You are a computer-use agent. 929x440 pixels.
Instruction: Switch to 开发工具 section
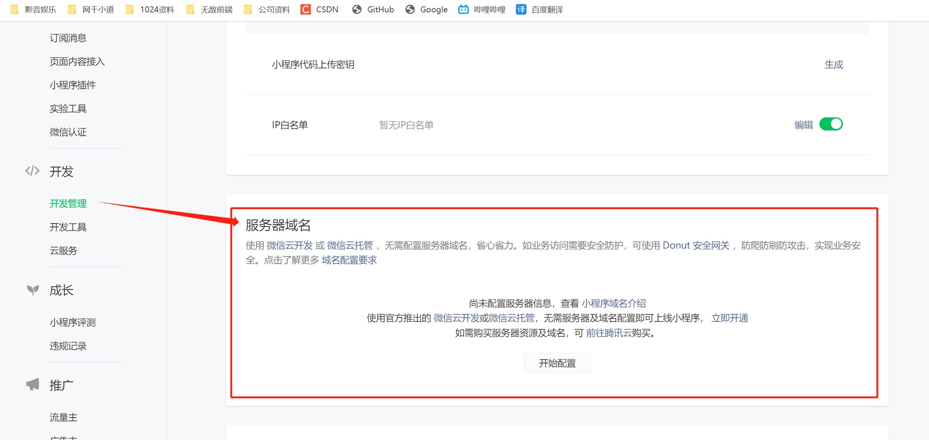click(x=68, y=227)
